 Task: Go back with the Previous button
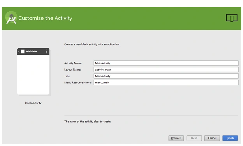tap(176, 138)
